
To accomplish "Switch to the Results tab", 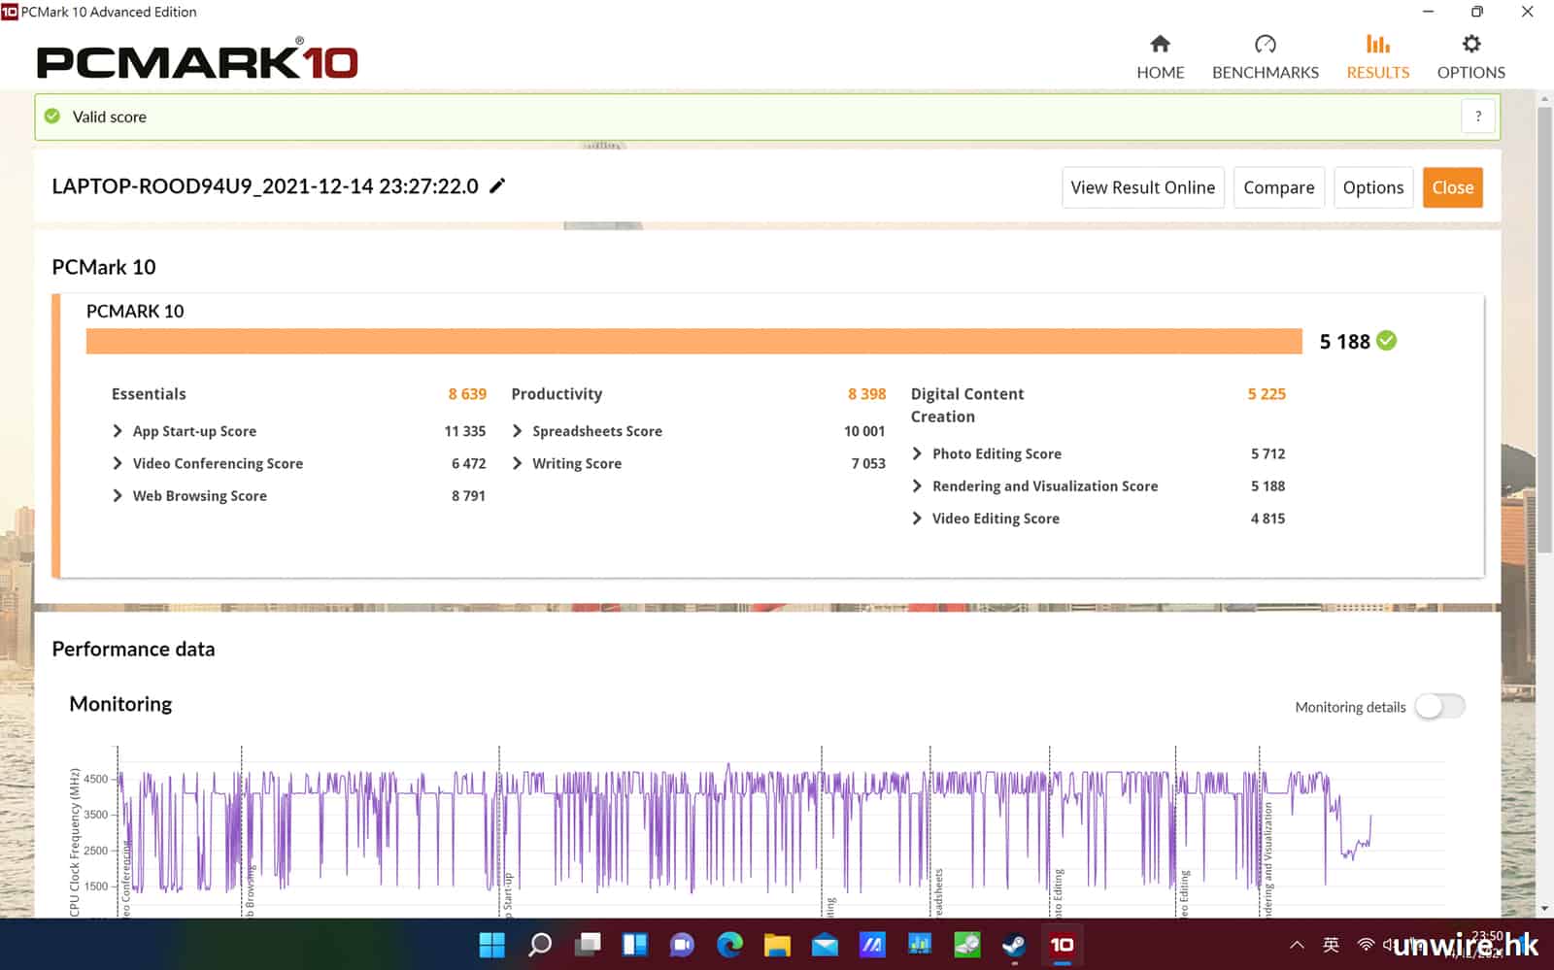I will tap(1376, 56).
